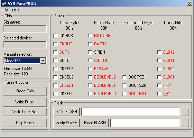Image resolution: width=194 pixels, height=138 pixels.
Task: Enable the BOOTRST fuse checkbox
Action: point(124,94)
